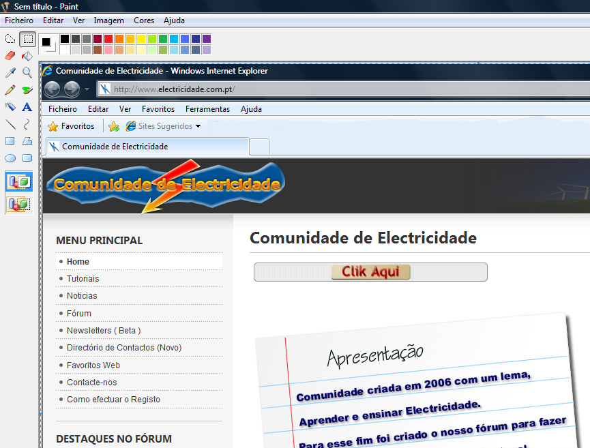Click the Add to favorites bar star-arrow icon
This screenshot has width=590, height=448.
(x=114, y=126)
